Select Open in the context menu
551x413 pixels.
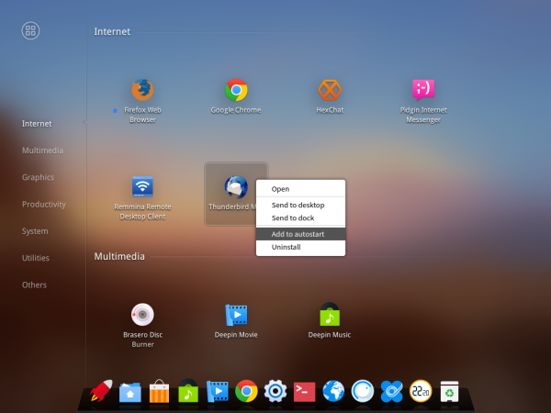(301, 189)
